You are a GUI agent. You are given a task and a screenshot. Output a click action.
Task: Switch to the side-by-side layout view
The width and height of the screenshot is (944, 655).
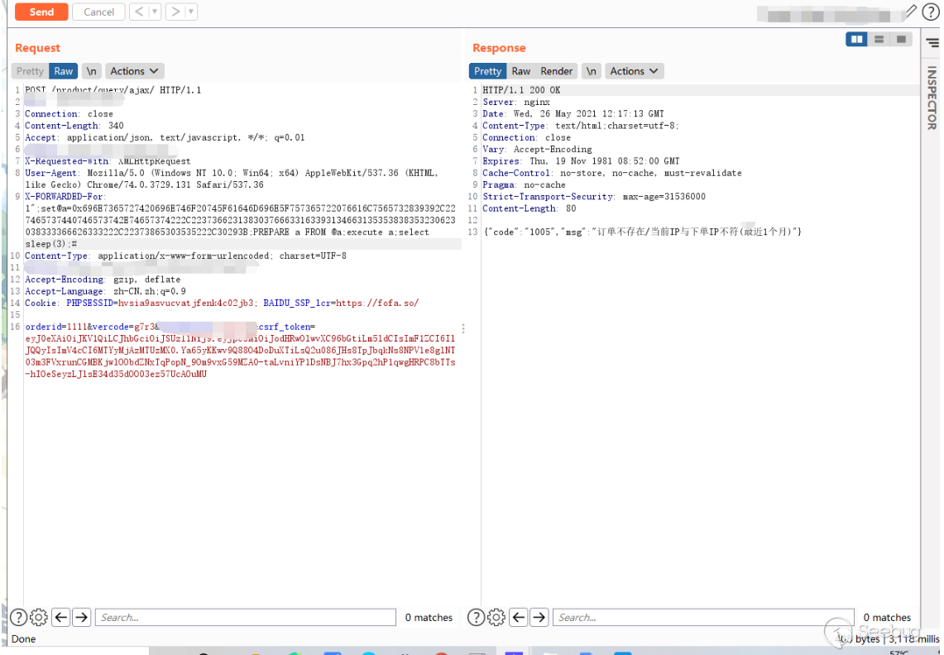pyautogui.click(x=856, y=39)
